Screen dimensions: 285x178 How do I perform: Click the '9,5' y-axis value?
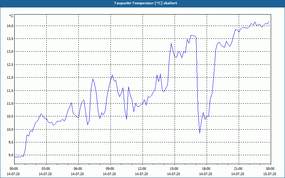tap(11, 142)
